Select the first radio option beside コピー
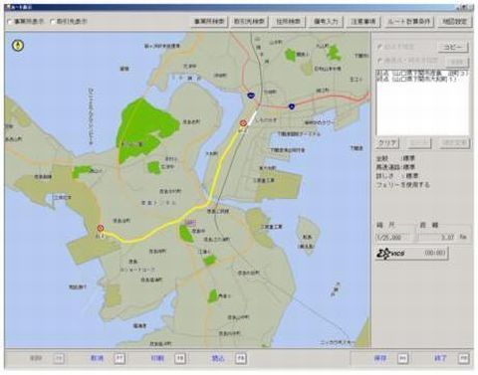 click(379, 47)
